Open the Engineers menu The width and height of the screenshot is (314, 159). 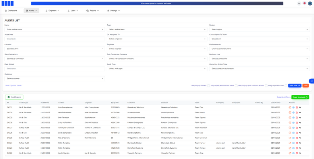tap(52, 11)
